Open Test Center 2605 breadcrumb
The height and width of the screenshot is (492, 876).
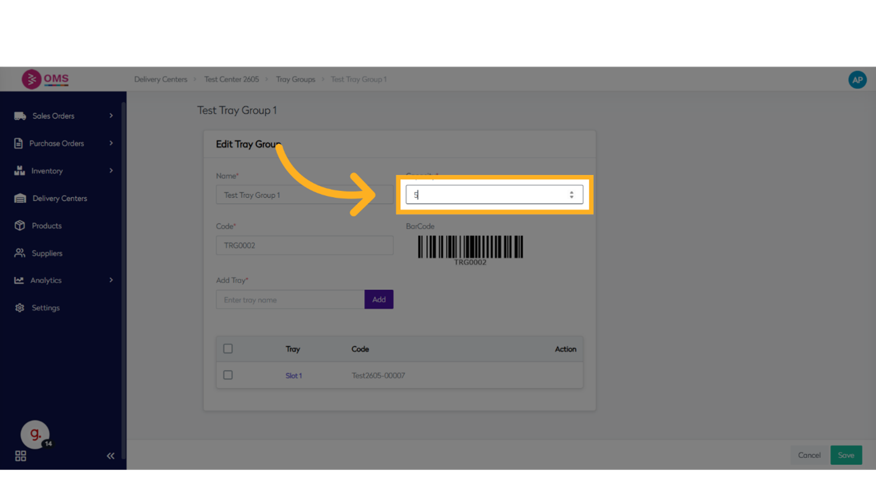(231, 79)
